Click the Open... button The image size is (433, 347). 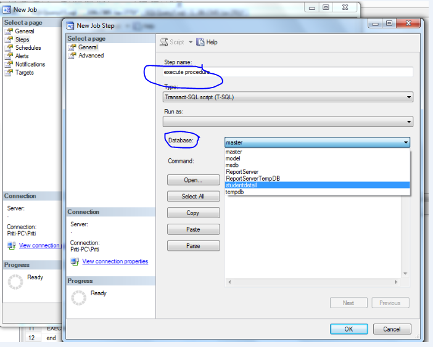[x=193, y=180]
